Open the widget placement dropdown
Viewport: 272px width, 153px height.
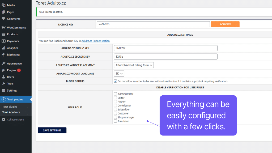coord(134,65)
